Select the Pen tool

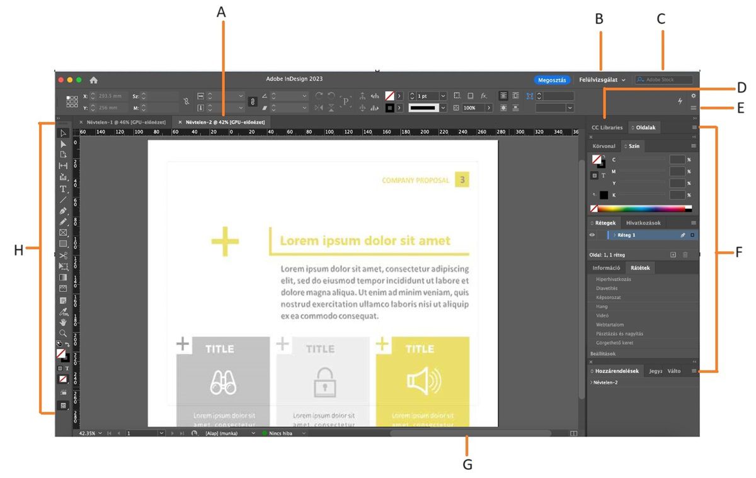coord(63,211)
